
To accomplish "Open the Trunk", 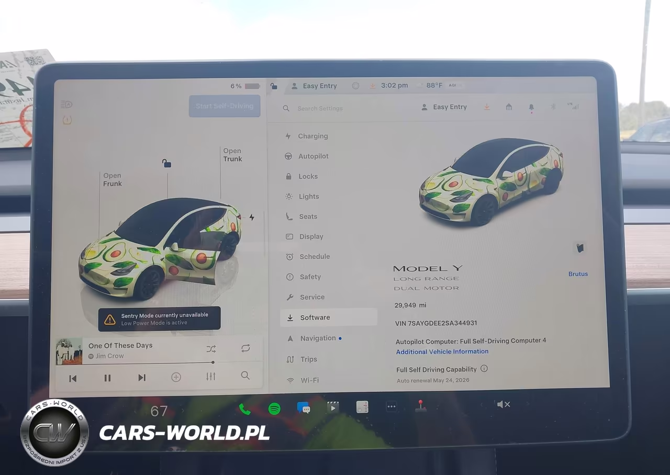I will coord(232,155).
